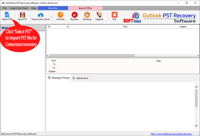Viewport: 200px width, 136px height.
Task: Click the To column header
Action: coord(93,27)
